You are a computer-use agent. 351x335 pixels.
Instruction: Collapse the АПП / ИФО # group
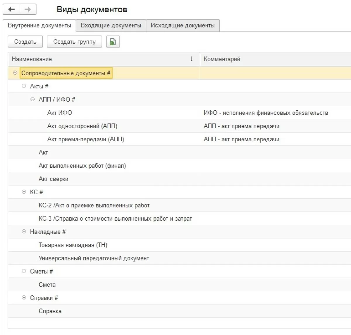(33, 99)
